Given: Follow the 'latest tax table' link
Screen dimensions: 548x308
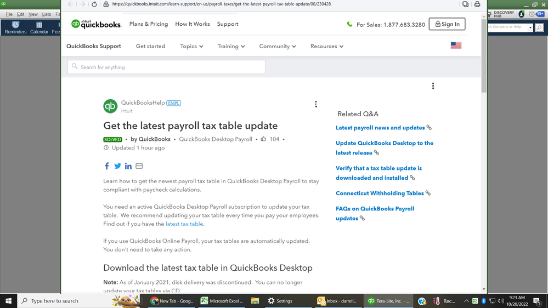Looking at the screenshot, I should (184, 224).
